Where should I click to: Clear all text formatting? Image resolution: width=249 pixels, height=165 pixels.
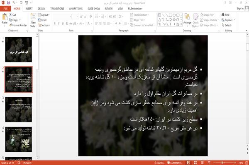90,17
